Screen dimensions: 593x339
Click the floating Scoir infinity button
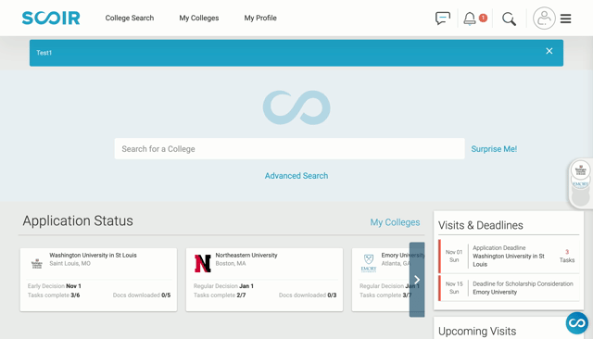click(x=576, y=323)
